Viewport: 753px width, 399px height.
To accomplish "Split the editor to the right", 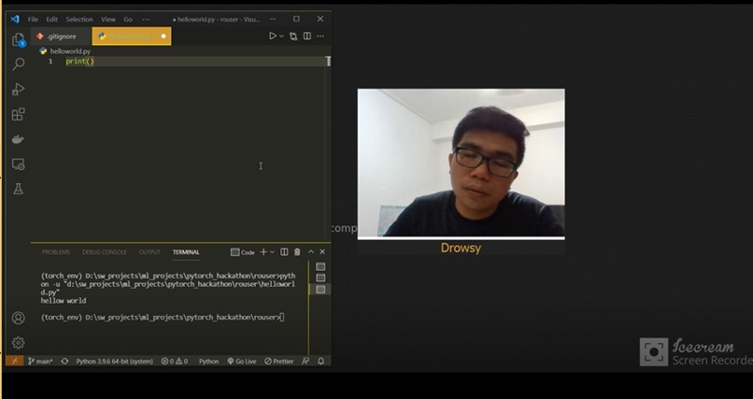I will point(306,36).
